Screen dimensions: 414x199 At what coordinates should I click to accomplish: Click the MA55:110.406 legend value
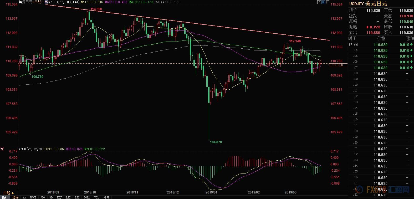pyautogui.click(x=116, y=2)
